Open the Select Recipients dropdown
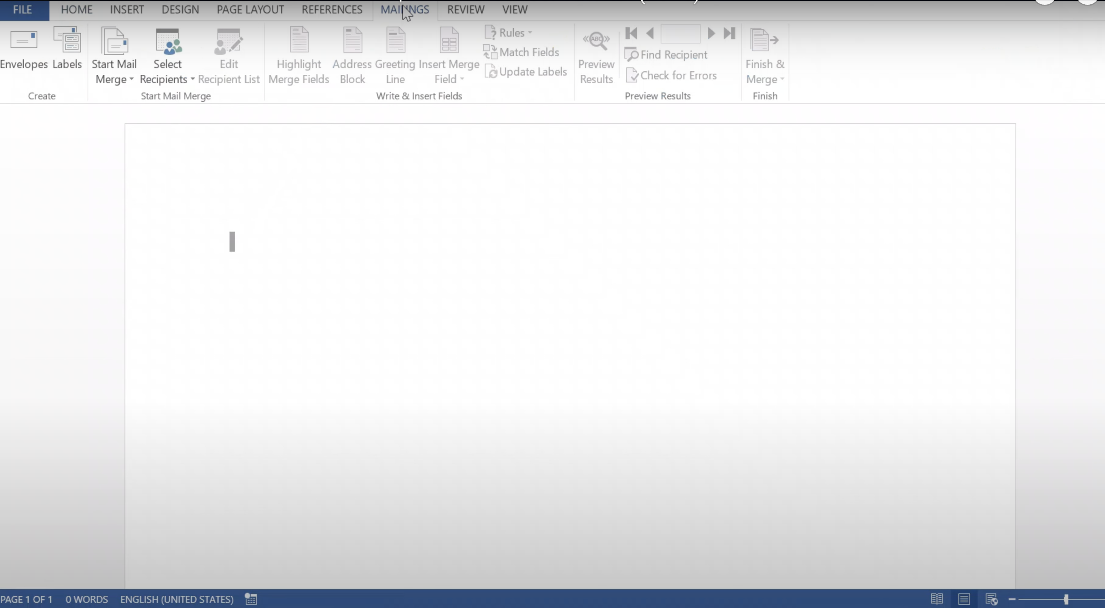Viewport: 1105px width, 608px height. click(x=167, y=72)
